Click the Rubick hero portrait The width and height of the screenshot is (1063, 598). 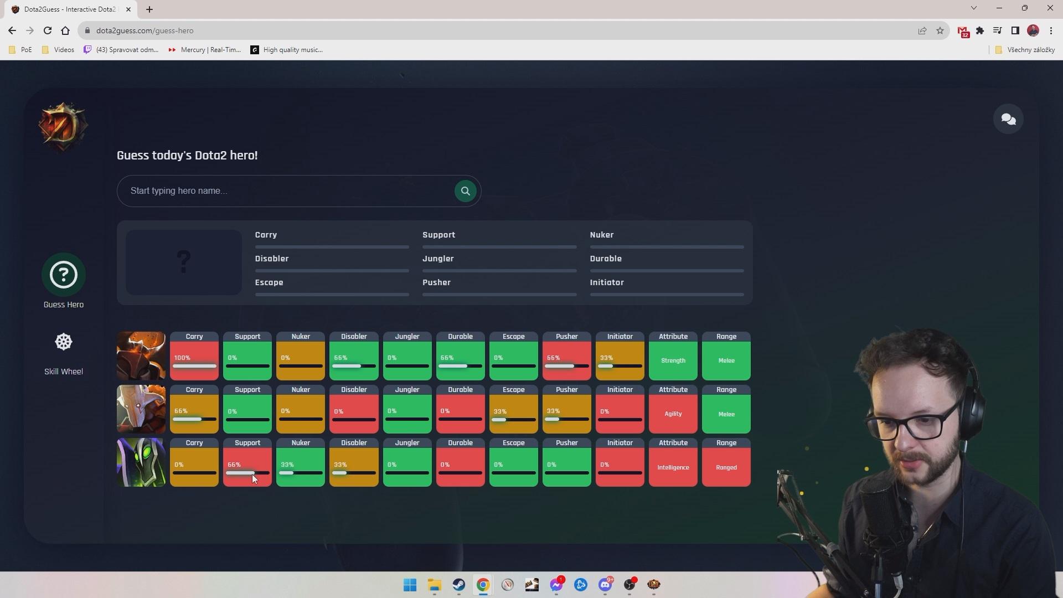point(141,462)
